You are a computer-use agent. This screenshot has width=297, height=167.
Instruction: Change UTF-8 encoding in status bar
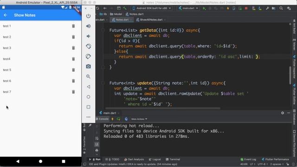click(x=262, y=164)
